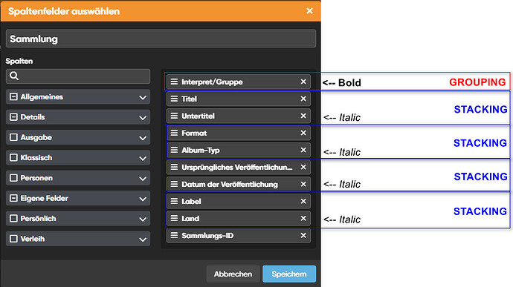Expand the Allgemeines section chevron
The image size is (513, 287).
click(143, 97)
